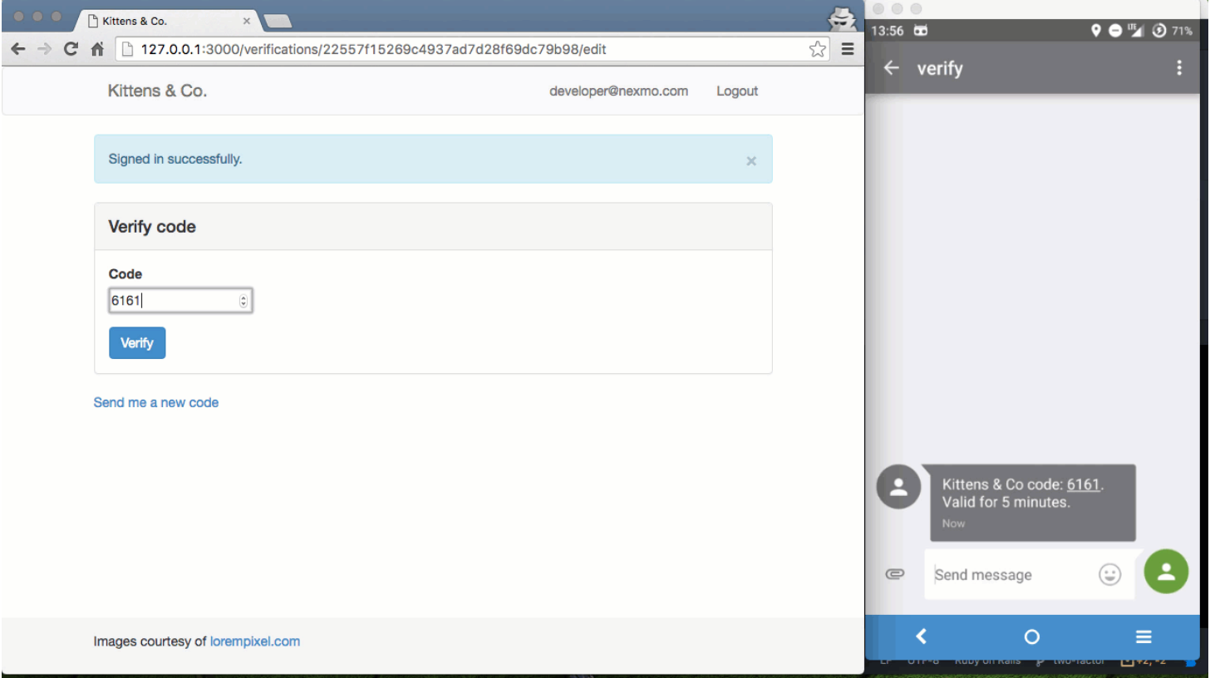Tap the back arrow in phone messaging header

point(891,68)
